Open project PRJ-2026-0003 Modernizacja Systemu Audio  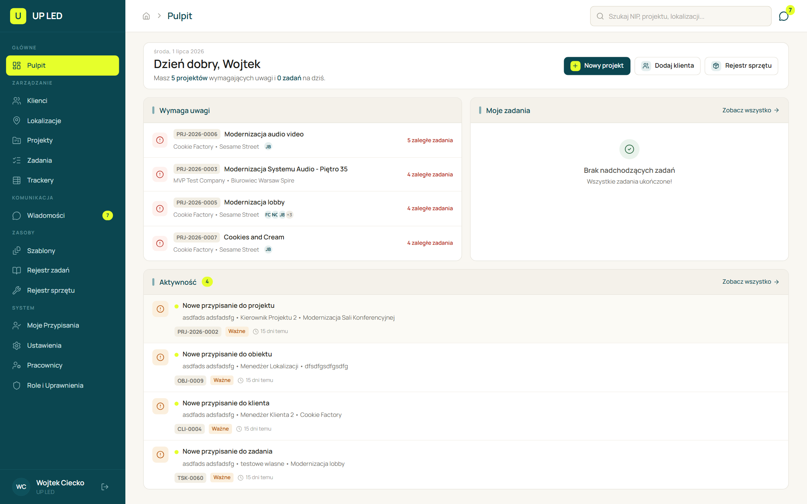click(303, 174)
